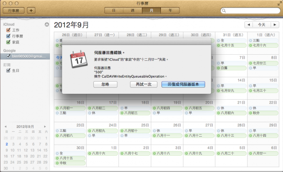Open the 休 event on the 17th
Screen dimensions: 283x172
click(x=103, y=113)
